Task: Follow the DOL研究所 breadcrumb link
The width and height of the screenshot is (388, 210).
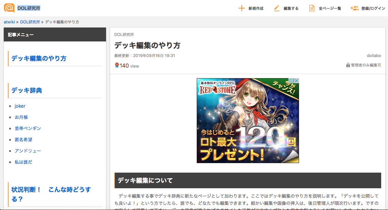Action: 30,22
